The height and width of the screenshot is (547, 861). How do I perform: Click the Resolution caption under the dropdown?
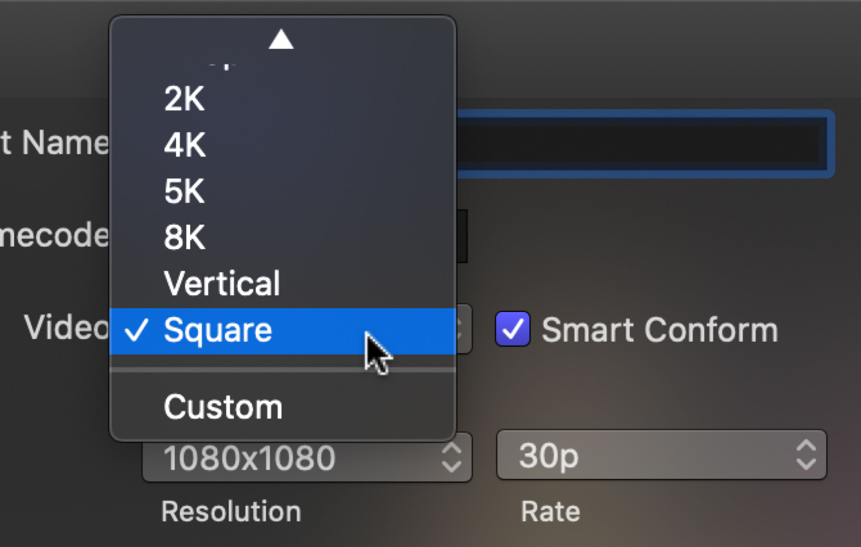click(231, 511)
